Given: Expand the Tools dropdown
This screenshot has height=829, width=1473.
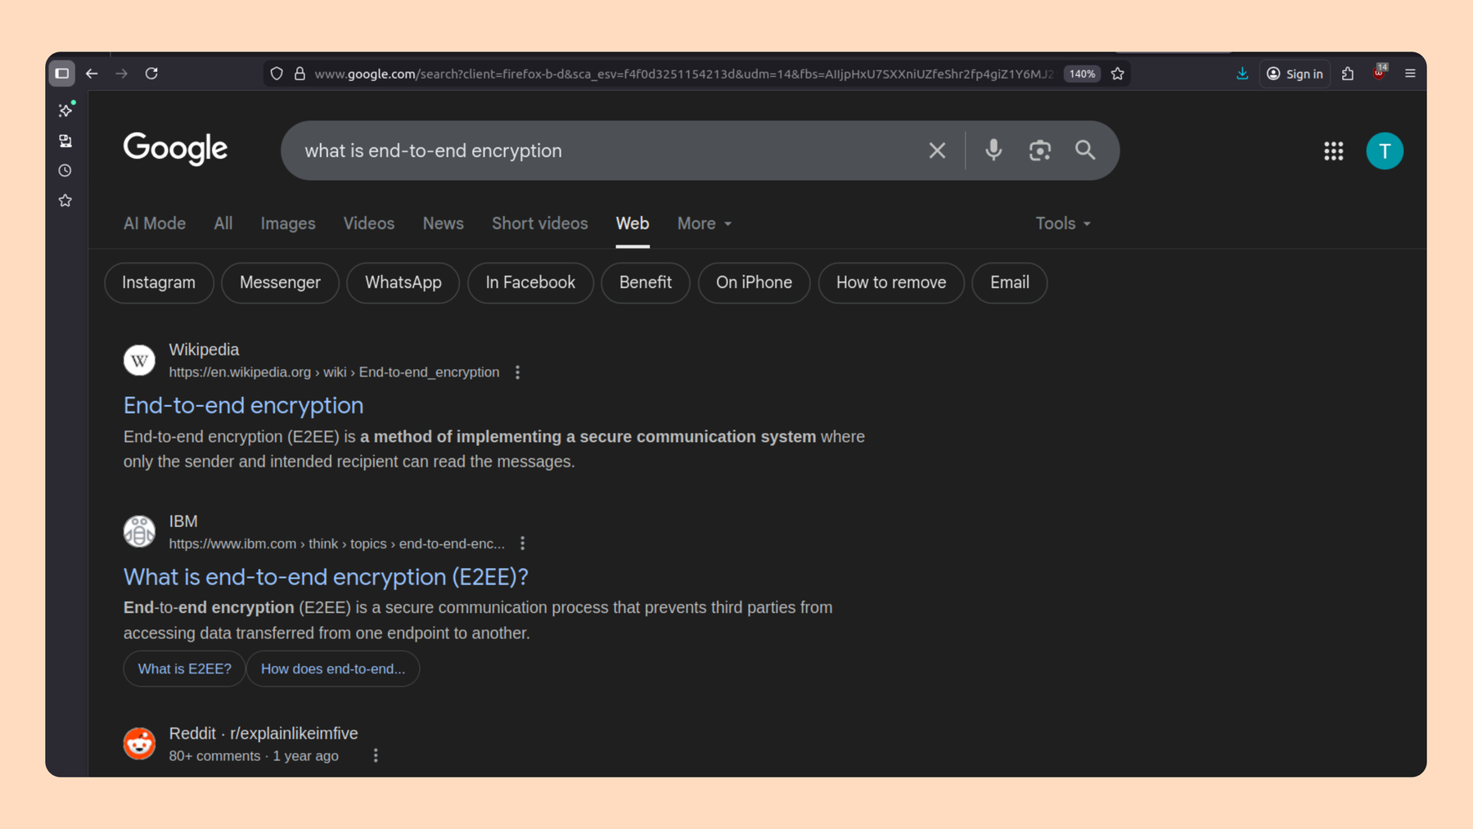Looking at the screenshot, I should click(x=1063, y=223).
